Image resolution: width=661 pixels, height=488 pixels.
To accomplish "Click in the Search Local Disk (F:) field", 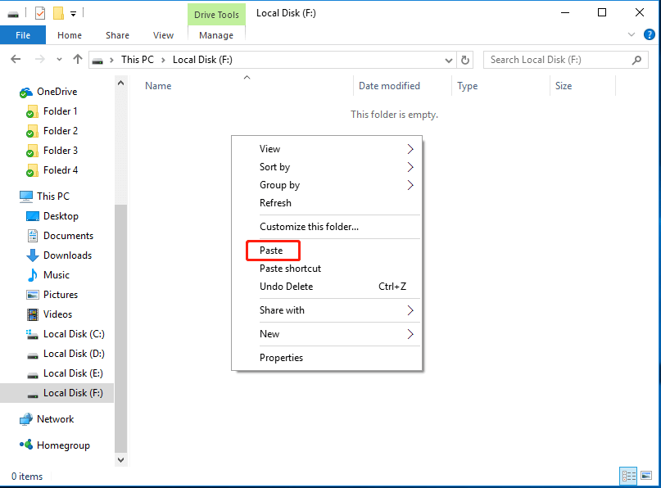I will 557,60.
